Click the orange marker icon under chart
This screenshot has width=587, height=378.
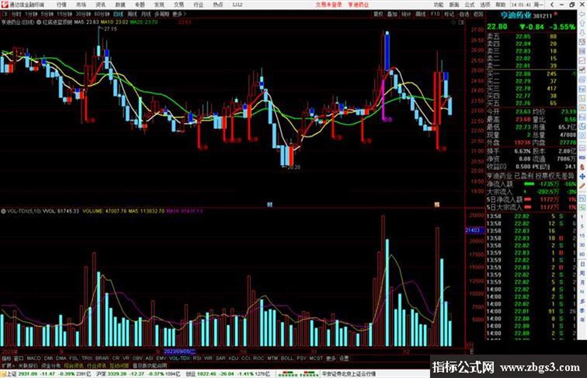(x=437, y=204)
